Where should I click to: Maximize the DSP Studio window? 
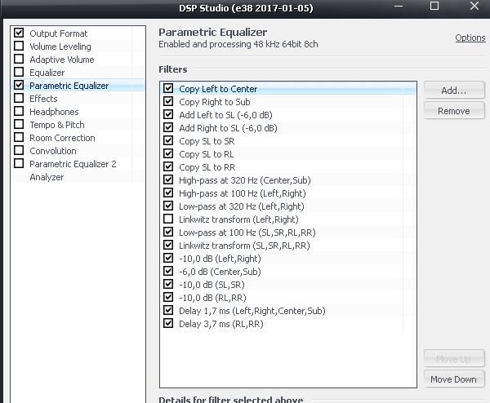(x=434, y=7)
